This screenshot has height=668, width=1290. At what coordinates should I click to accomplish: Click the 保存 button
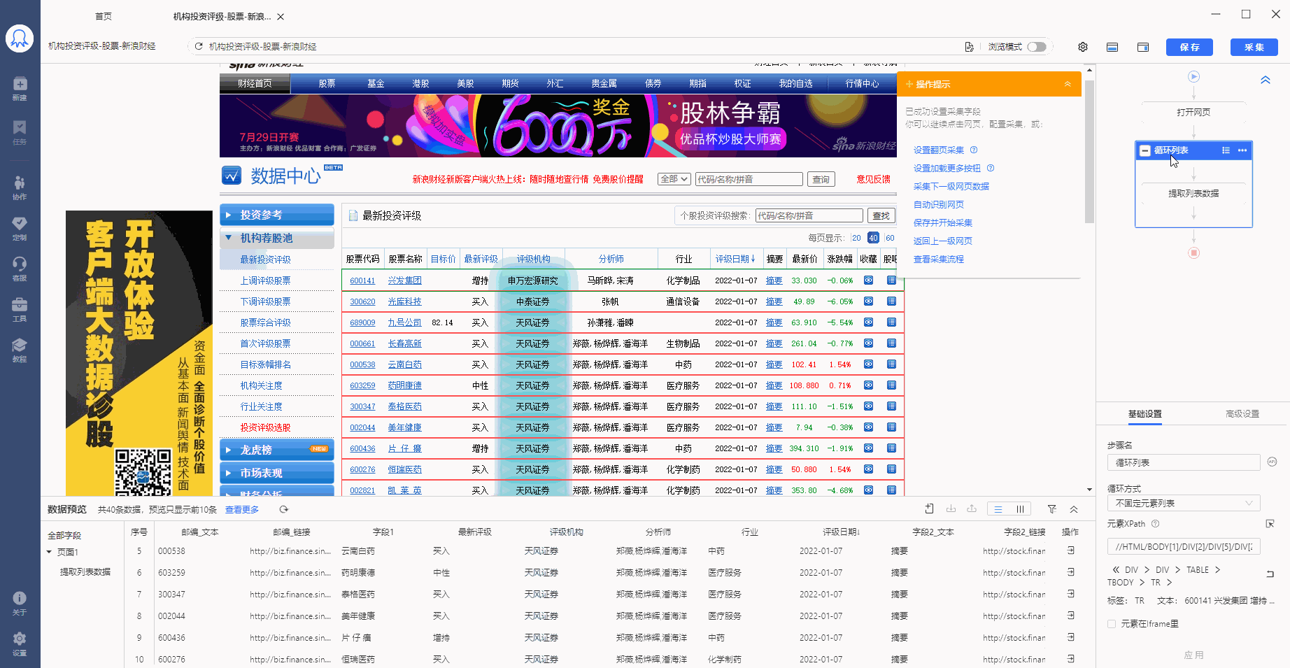[1189, 47]
